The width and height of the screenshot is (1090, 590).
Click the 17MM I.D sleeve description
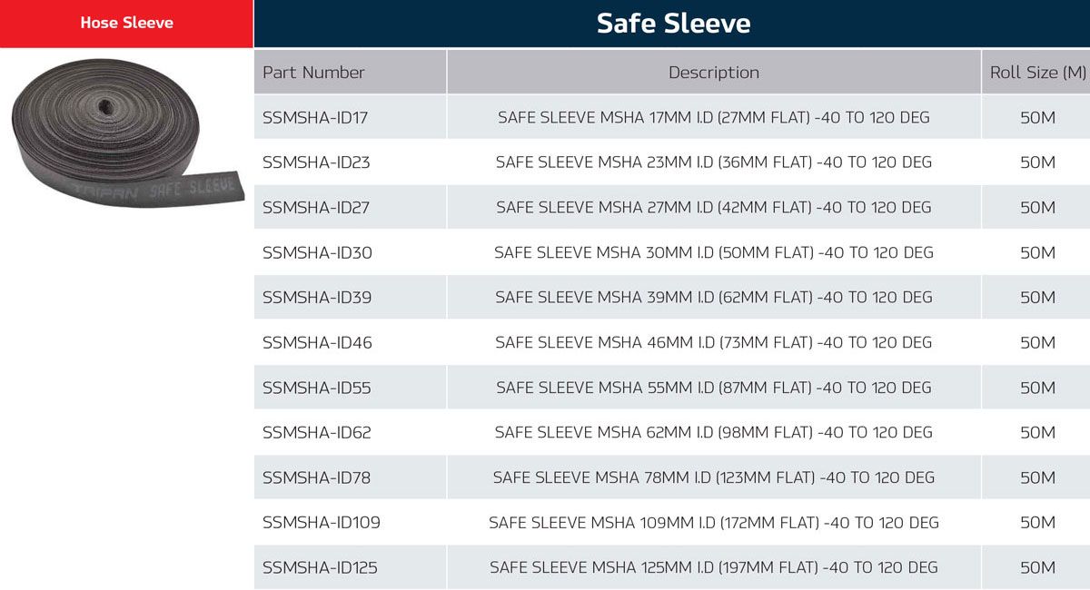click(714, 118)
